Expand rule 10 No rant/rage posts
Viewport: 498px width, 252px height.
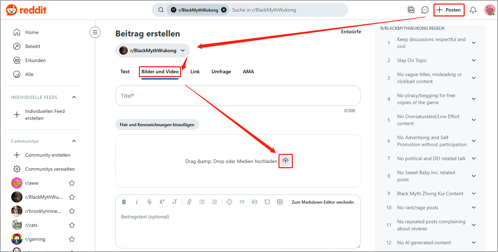[x=474, y=207]
